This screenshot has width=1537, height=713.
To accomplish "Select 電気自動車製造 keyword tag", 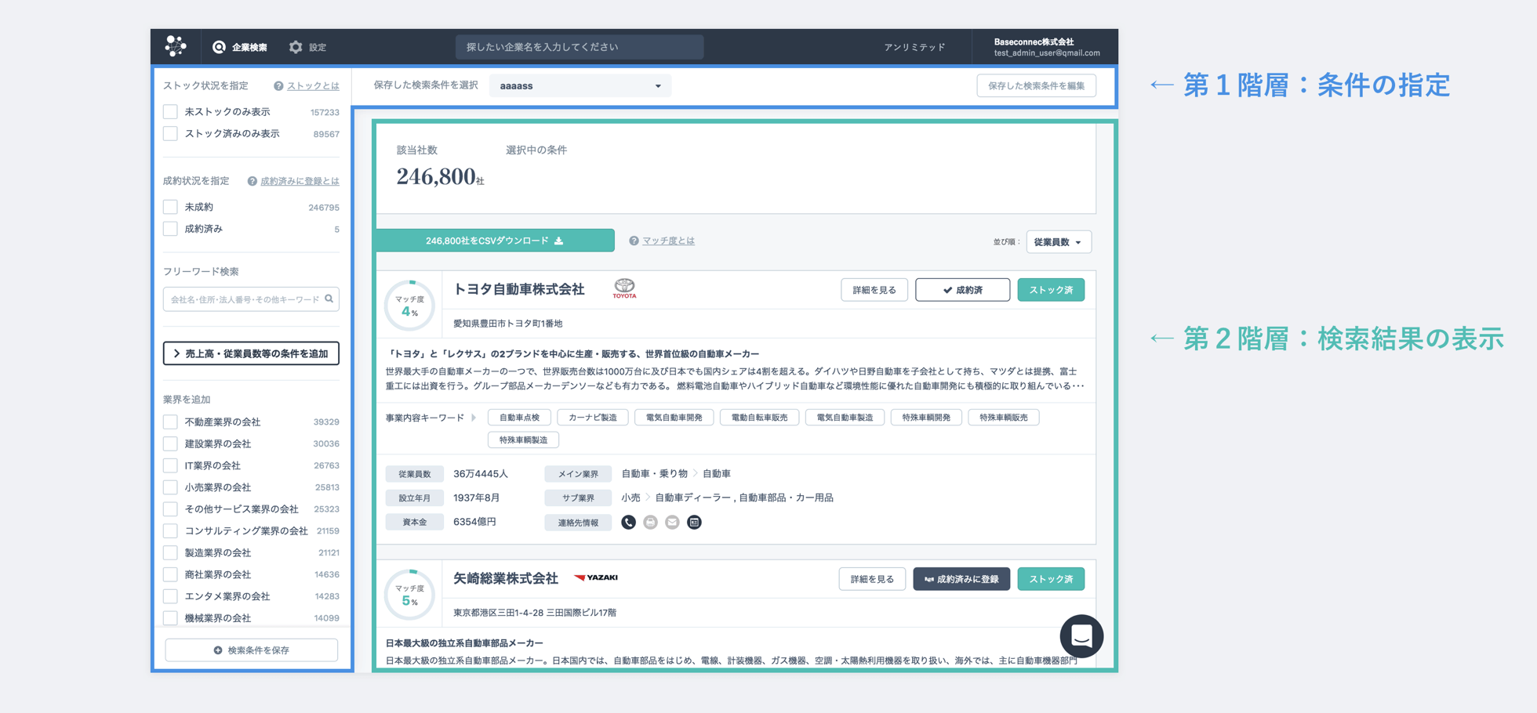I will (845, 418).
